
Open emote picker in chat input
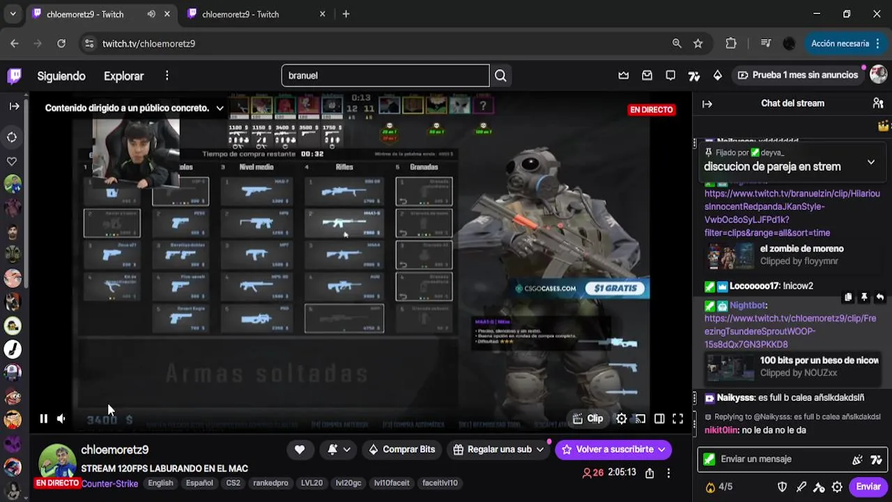[x=857, y=459]
